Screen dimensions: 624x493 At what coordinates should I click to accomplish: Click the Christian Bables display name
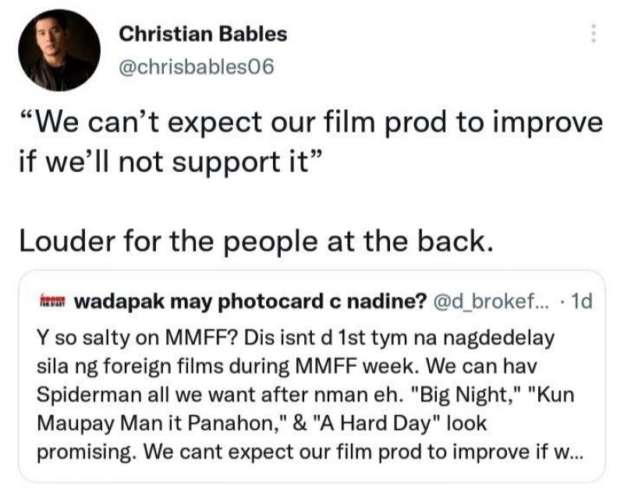tap(202, 34)
